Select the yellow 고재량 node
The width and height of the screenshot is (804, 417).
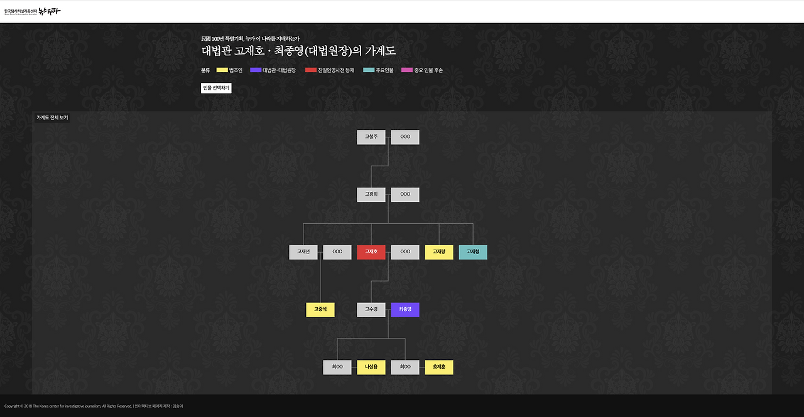[x=439, y=252]
